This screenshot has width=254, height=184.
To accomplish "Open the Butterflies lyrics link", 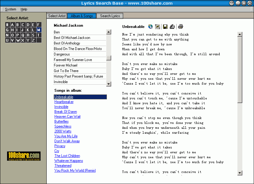I will coord(61,121).
